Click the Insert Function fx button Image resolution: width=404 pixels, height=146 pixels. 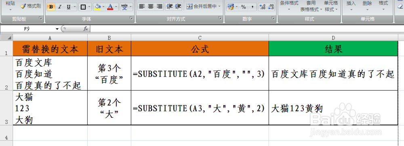point(86,29)
